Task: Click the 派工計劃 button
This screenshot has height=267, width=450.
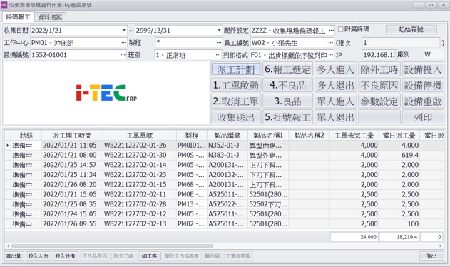Action: (x=236, y=69)
